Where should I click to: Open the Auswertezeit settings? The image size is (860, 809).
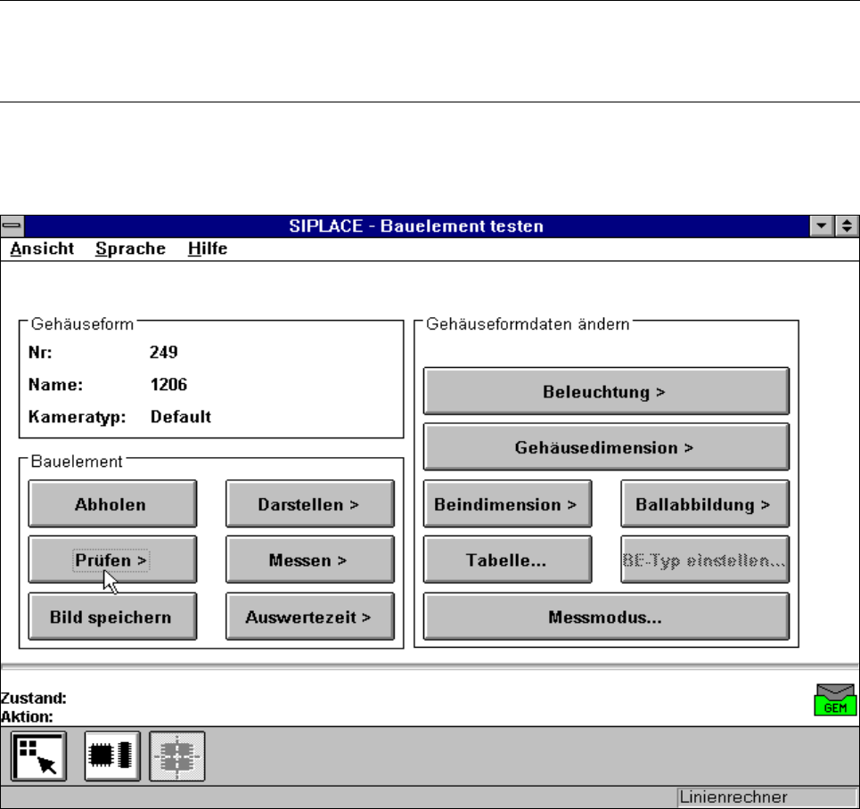point(308,617)
